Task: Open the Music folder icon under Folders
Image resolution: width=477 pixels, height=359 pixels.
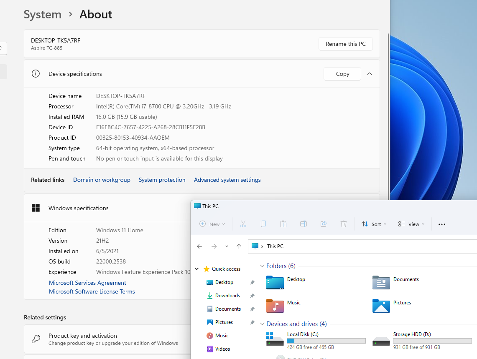Action: (x=275, y=306)
